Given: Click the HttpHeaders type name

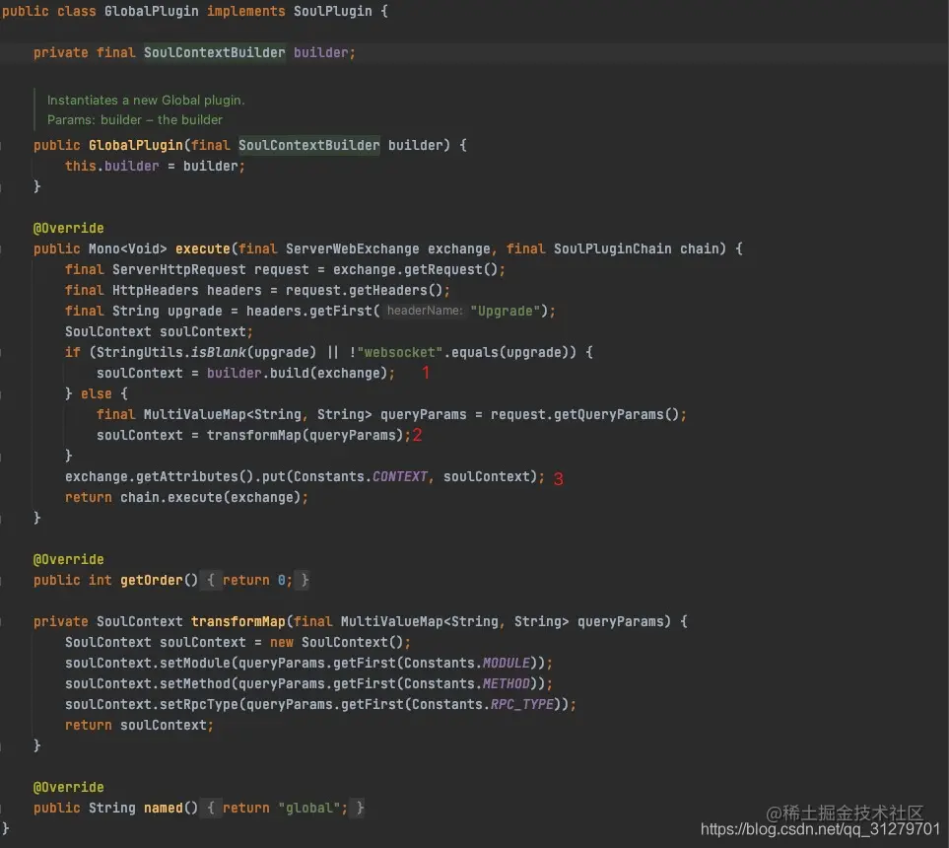Looking at the screenshot, I should coord(156,290).
